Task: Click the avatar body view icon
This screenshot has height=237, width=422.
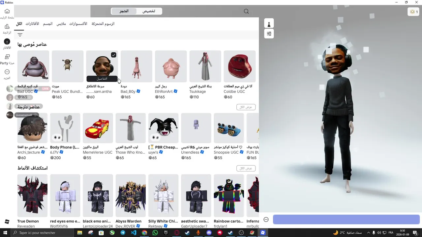Action: click(269, 23)
